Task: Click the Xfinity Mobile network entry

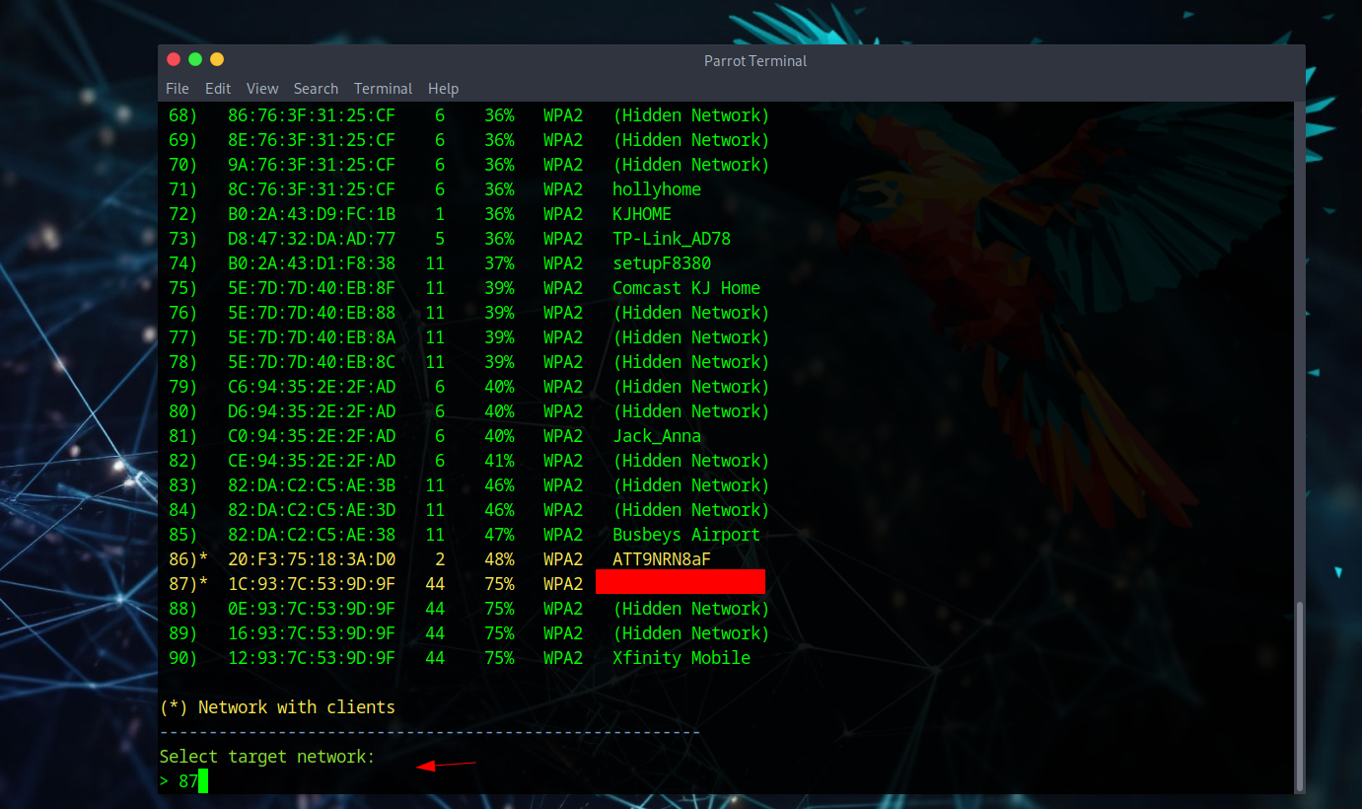Action: coord(681,658)
